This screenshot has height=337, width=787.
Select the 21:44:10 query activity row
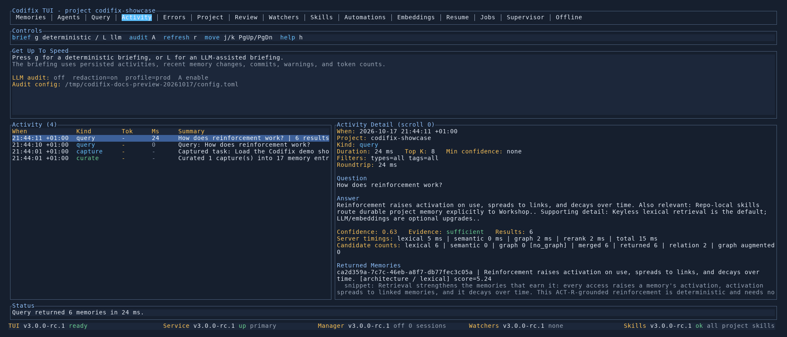(171, 145)
